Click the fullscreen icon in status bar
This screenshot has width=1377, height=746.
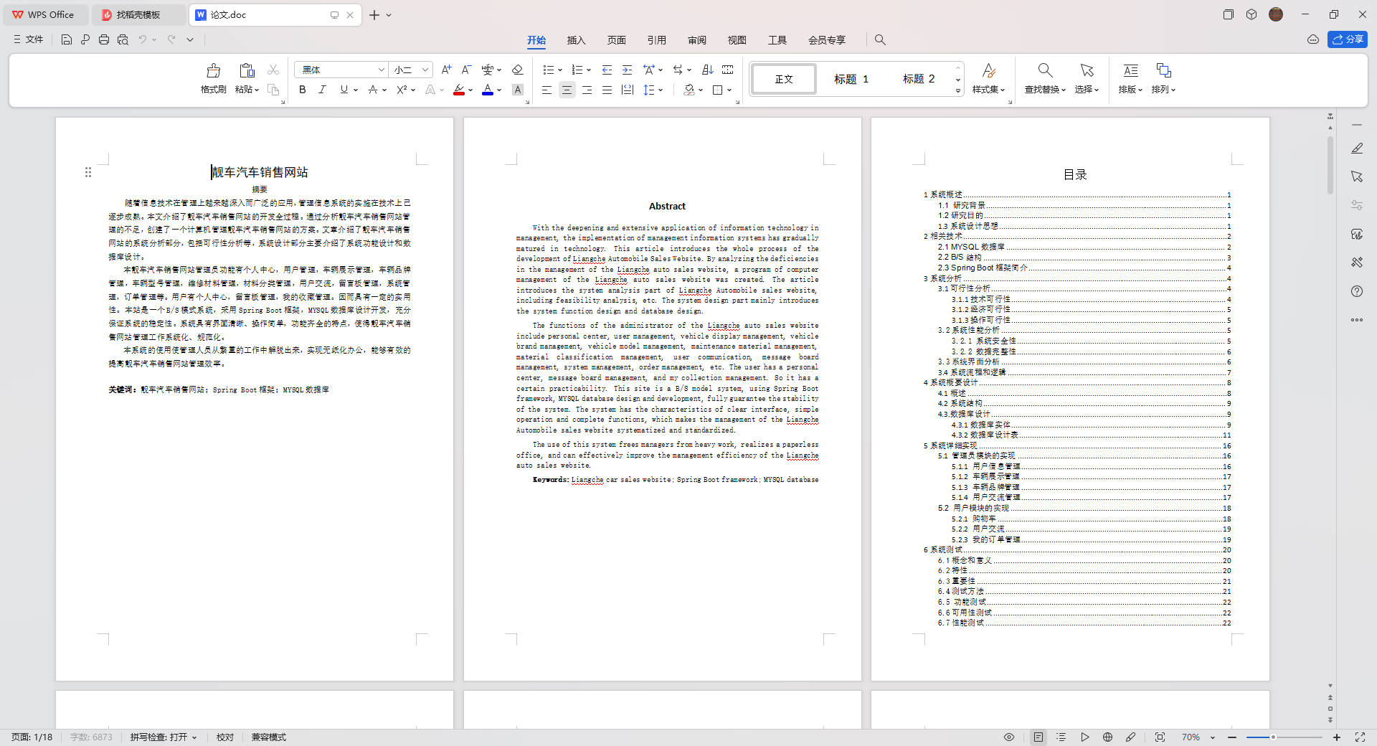(x=1360, y=737)
